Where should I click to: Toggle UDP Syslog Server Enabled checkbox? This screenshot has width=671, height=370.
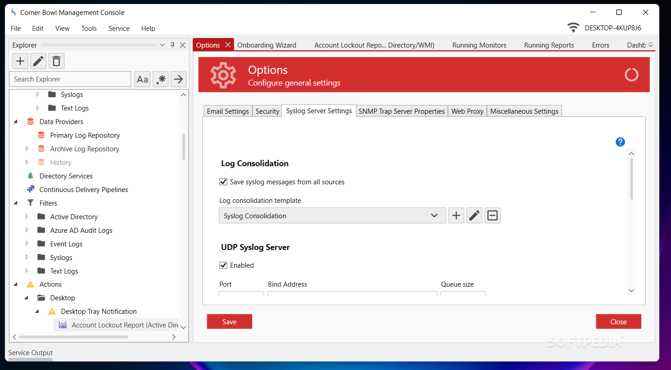[x=223, y=265]
